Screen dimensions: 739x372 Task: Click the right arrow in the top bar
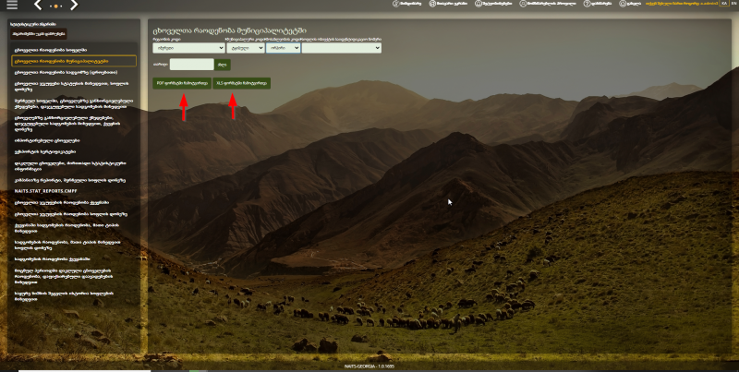click(x=75, y=5)
